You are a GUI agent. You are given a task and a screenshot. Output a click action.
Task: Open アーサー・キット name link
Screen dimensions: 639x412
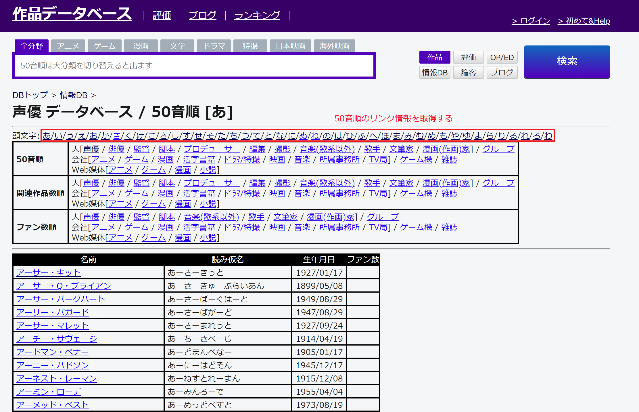coord(49,272)
